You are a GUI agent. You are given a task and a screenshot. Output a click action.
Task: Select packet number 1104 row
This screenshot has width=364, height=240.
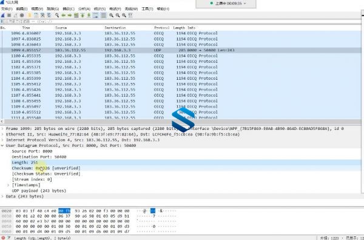(x=181, y=79)
